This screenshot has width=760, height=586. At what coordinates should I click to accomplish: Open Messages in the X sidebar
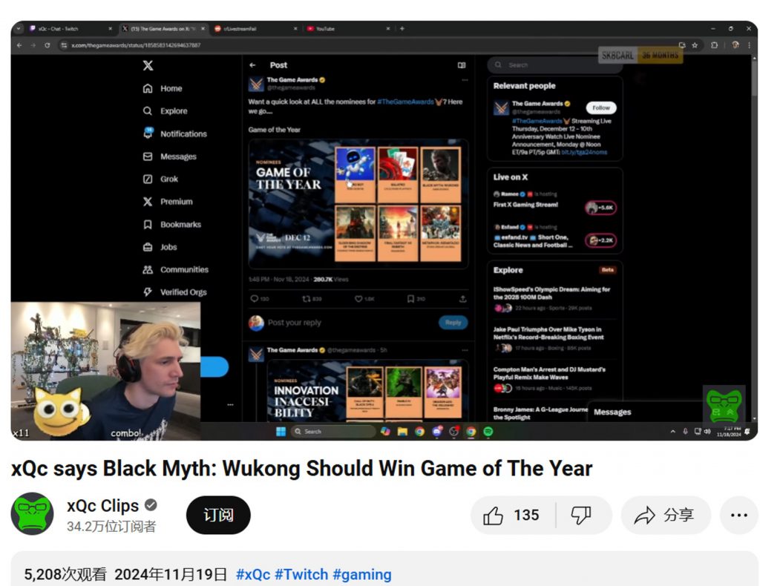click(170, 157)
